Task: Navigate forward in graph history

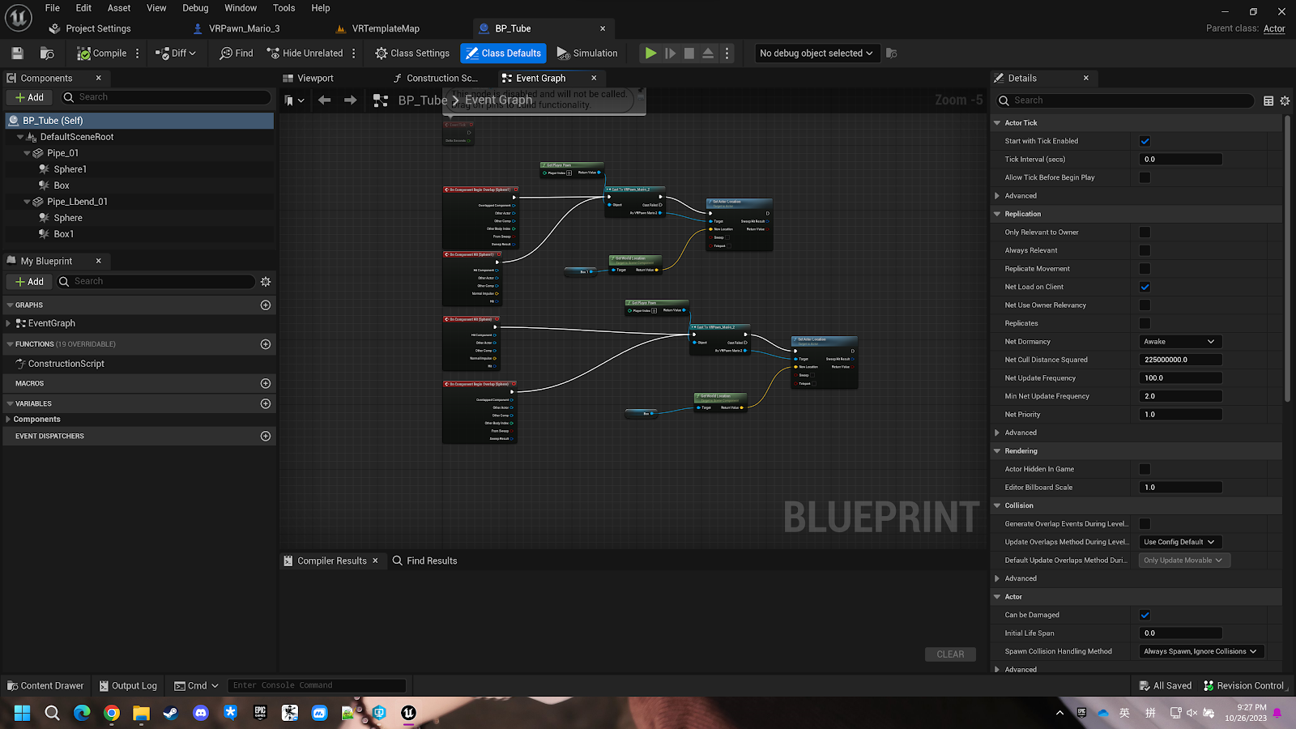Action: tap(350, 100)
